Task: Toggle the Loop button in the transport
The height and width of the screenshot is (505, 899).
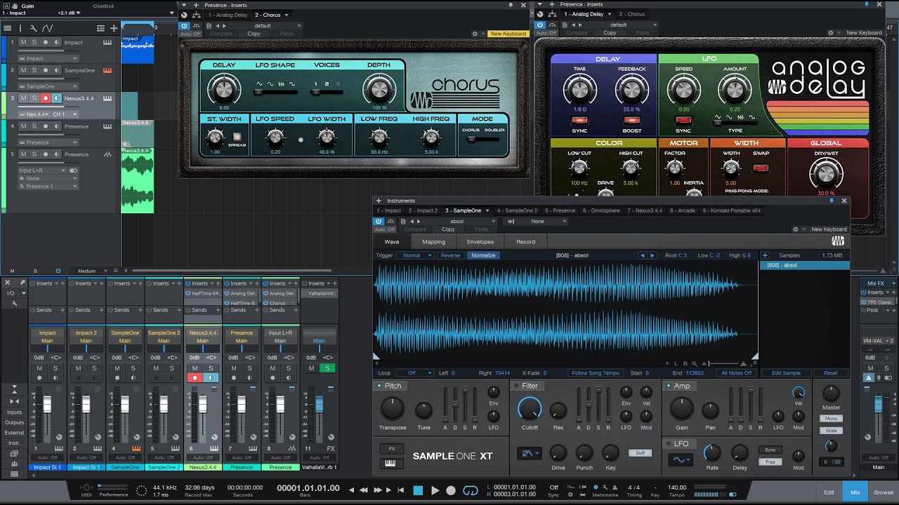Action: tap(471, 490)
